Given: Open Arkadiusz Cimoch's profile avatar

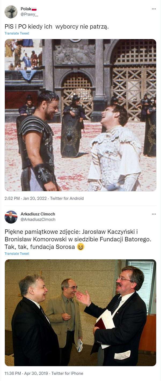Looking at the screenshot, I should coord(11,217).
